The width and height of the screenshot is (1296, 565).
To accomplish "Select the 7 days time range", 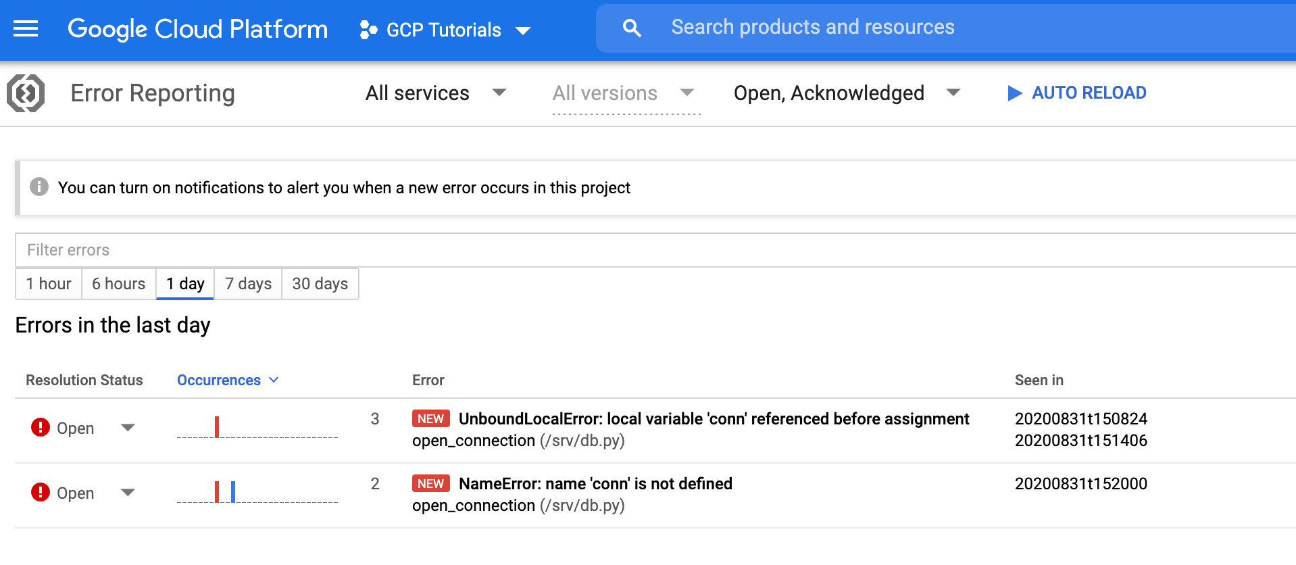I will 248,284.
